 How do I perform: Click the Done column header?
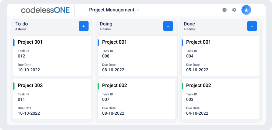189,24
